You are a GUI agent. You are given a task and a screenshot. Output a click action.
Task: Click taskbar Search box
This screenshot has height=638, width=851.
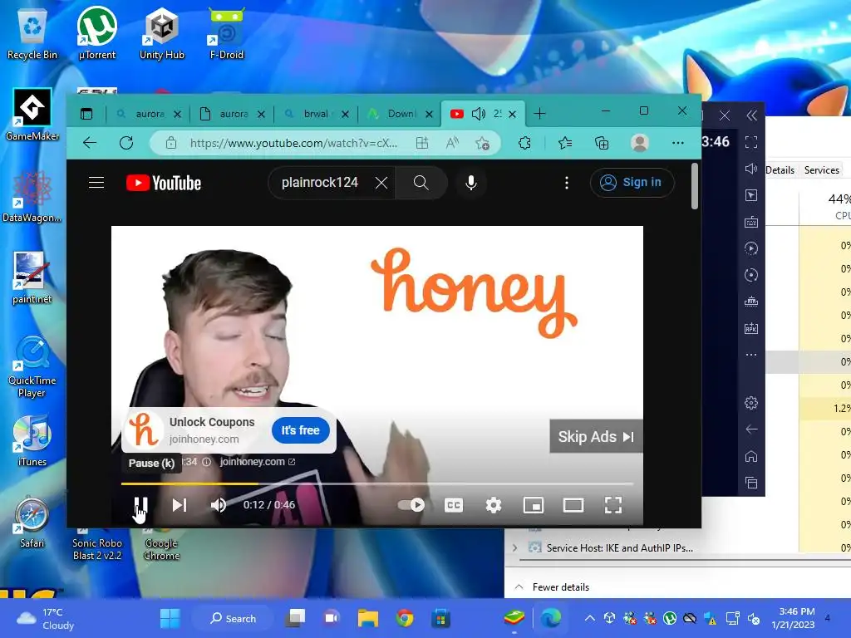click(x=233, y=618)
